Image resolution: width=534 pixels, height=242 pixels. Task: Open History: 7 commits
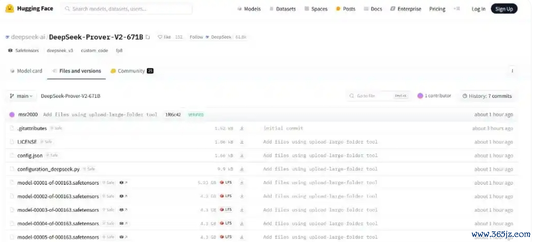487,96
